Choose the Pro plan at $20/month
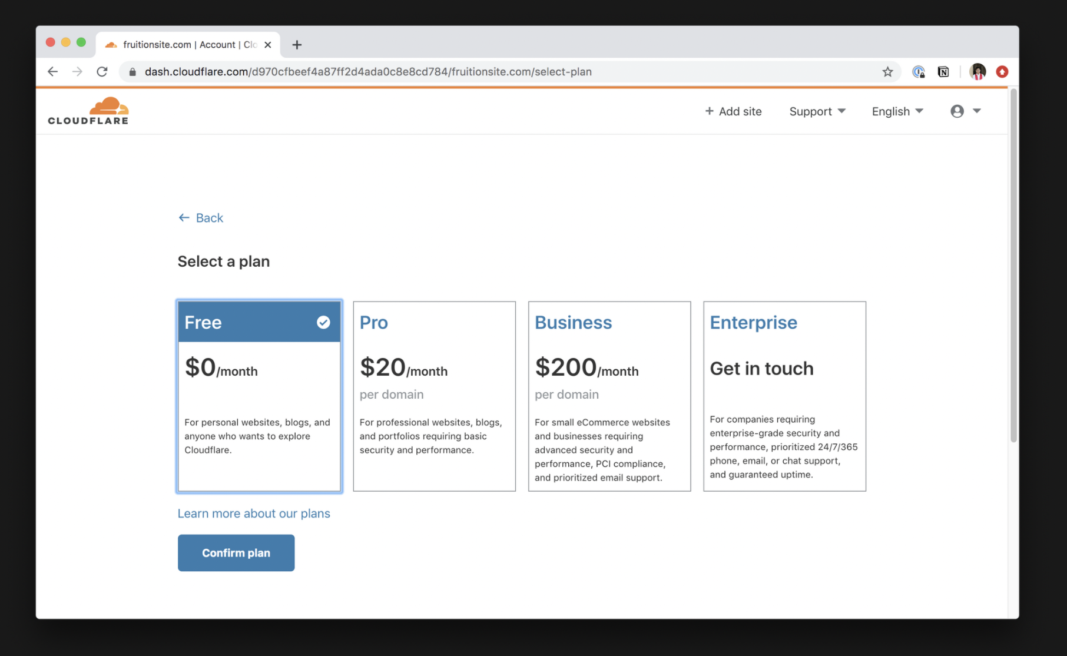The width and height of the screenshot is (1067, 656). (x=434, y=396)
